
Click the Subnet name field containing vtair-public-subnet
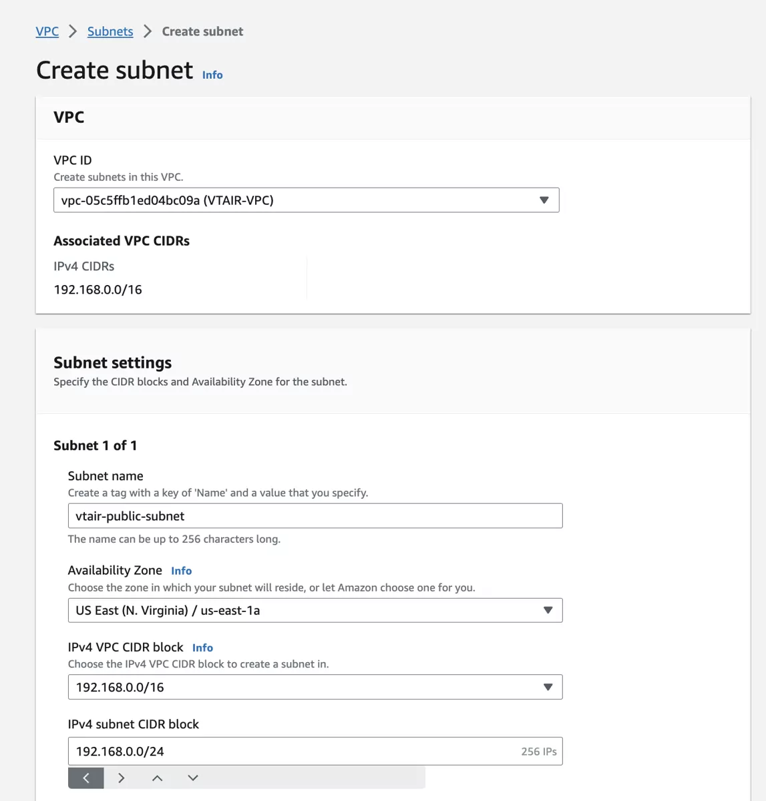tap(315, 515)
